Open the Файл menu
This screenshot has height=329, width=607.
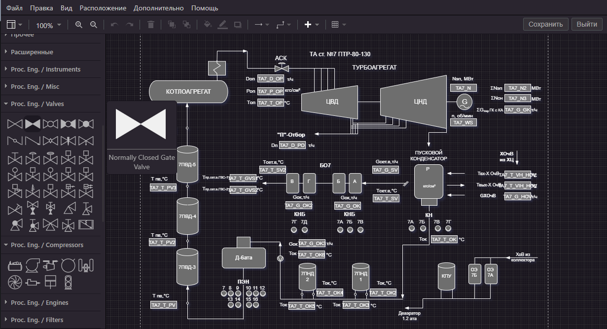pyautogui.click(x=14, y=8)
